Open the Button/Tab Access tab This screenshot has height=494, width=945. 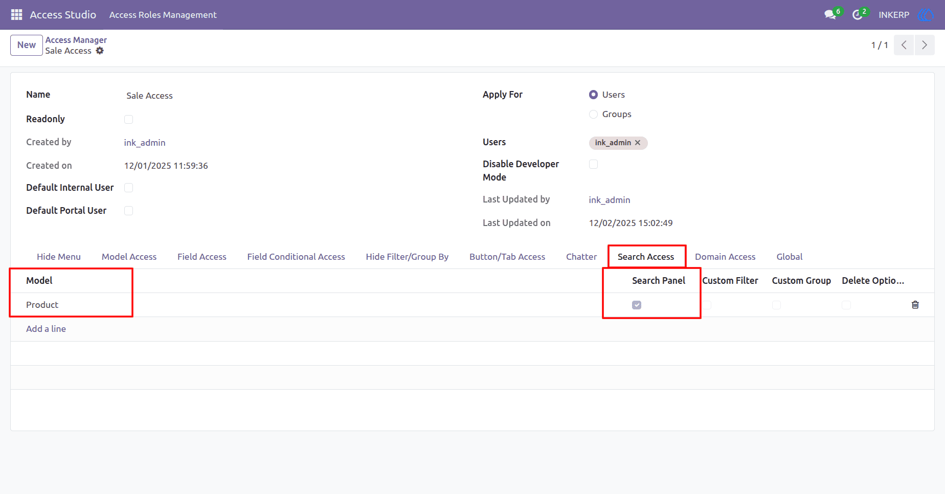[507, 257]
